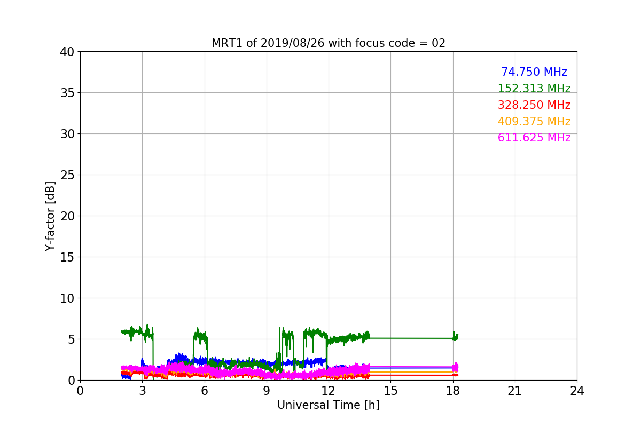Click the x-axis tick label '3'
Screen dimensions: 641x427
tap(142, 391)
